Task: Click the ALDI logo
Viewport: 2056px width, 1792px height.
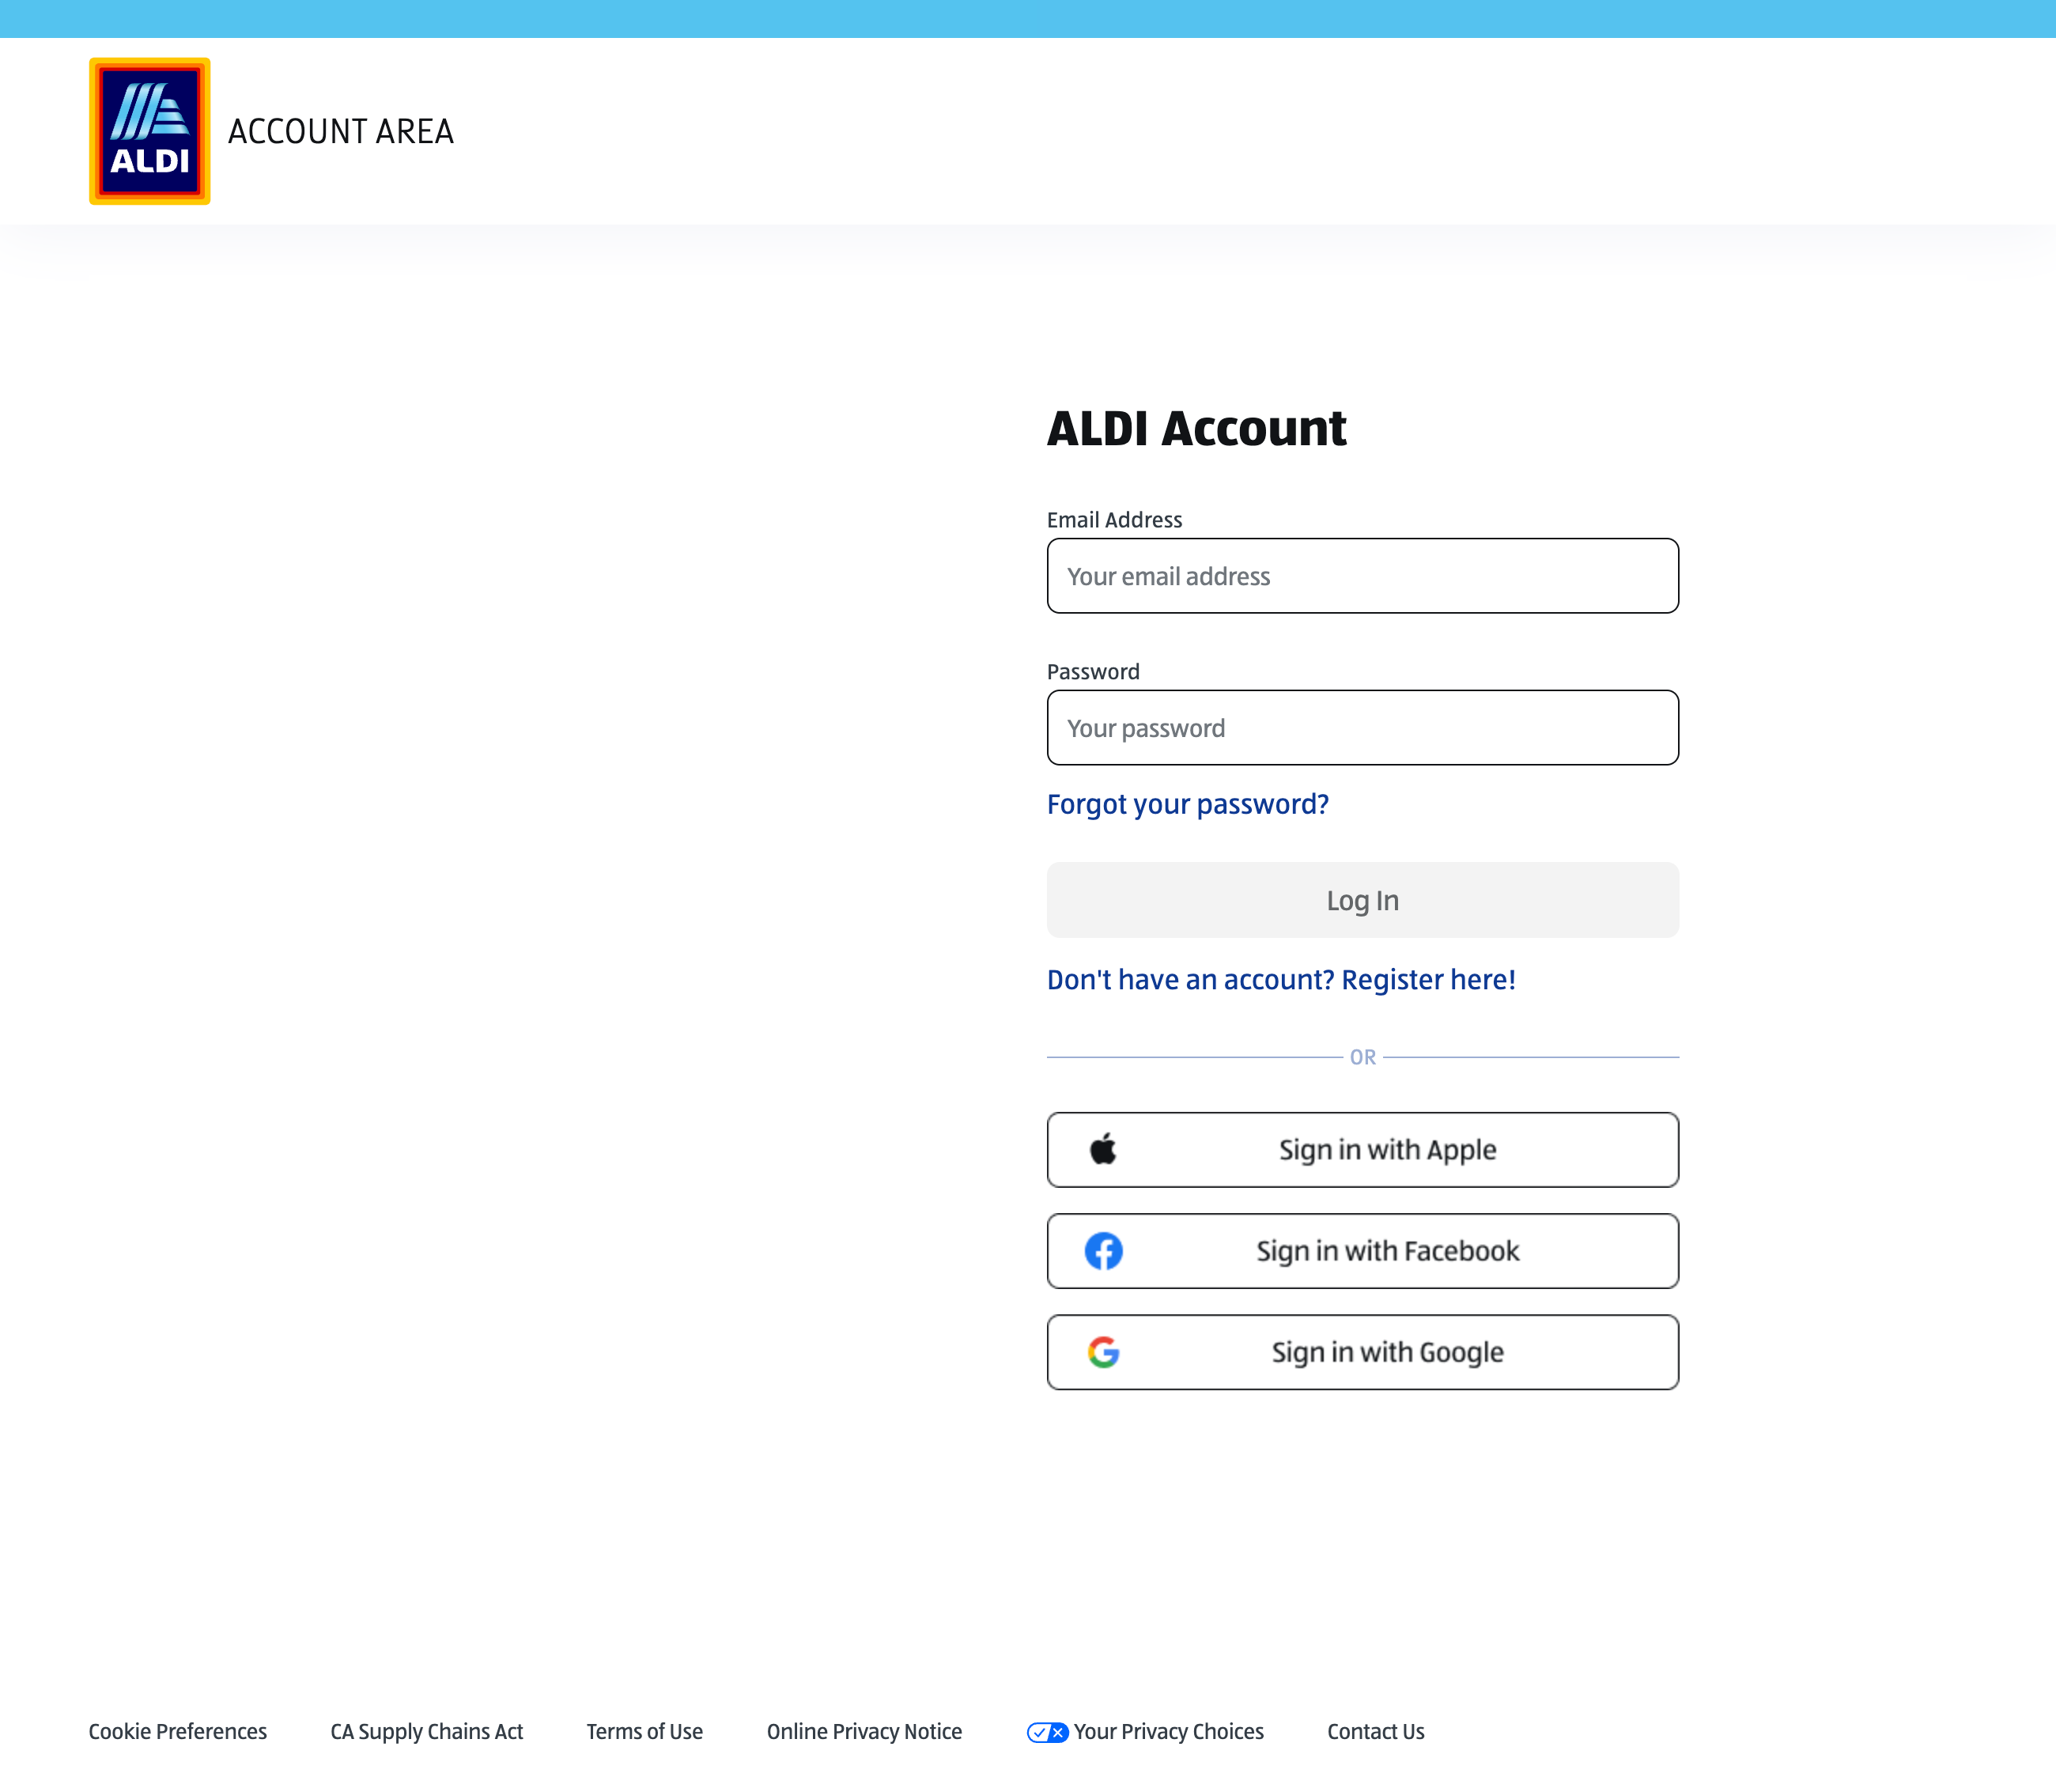Action: pyautogui.click(x=149, y=130)
